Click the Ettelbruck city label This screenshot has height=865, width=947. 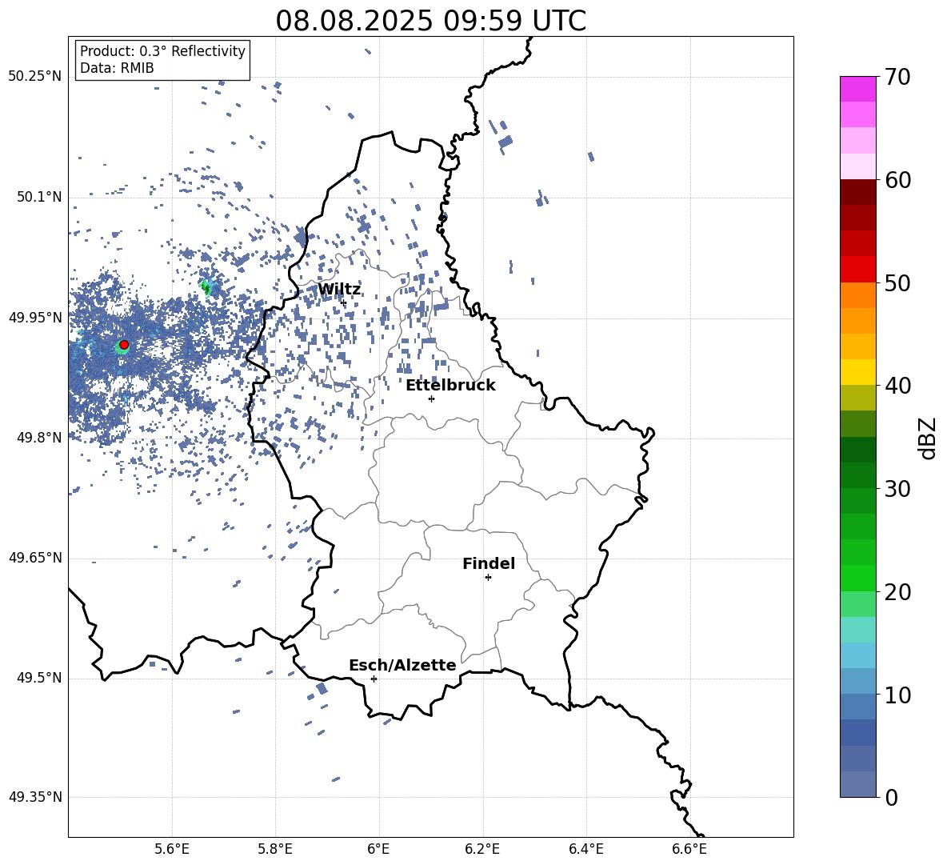450,386
